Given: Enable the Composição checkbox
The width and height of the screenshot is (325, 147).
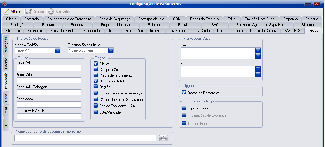Looking at the screenshot, I should point(96,70).
